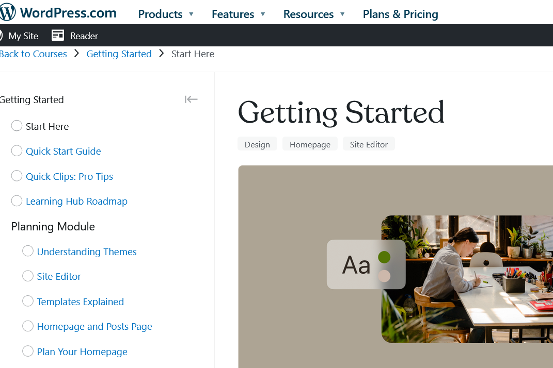Open the Reader icon in the toolbar

(x=58, y=36)
